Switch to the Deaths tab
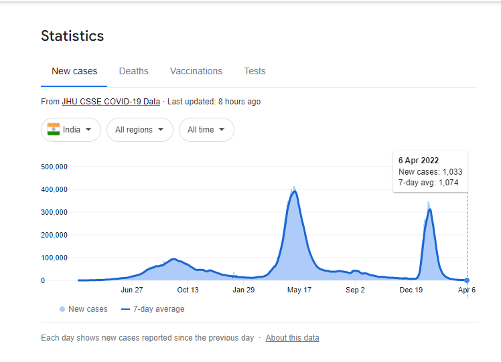 (134, 71)
